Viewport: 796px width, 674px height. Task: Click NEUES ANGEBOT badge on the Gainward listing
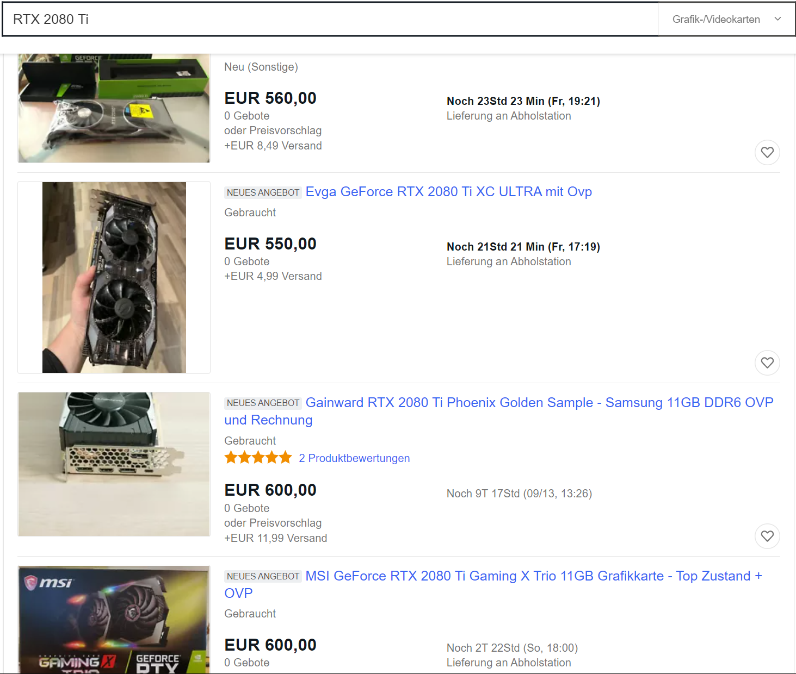263,403
